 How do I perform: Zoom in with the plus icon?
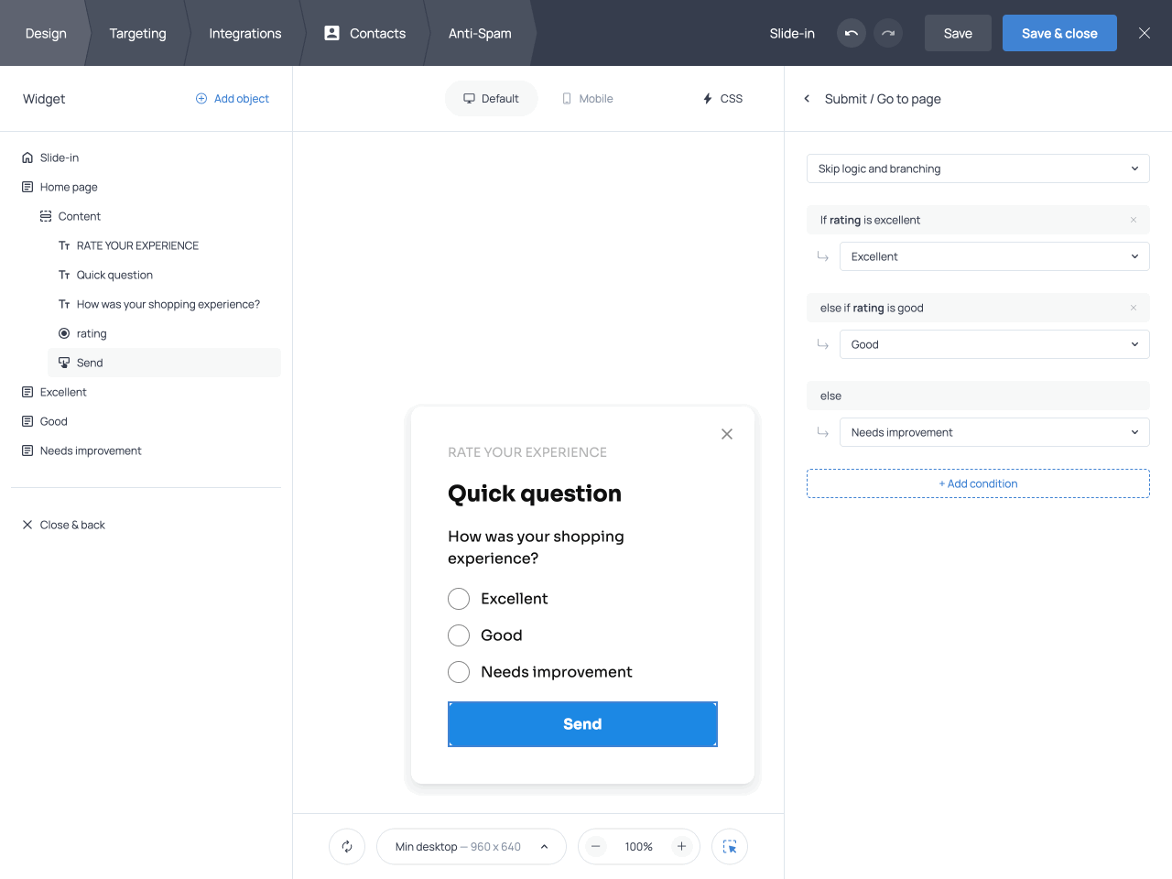[681, 847]
